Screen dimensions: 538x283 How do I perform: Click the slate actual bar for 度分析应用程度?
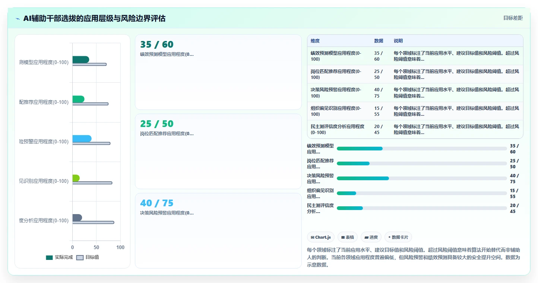tap(77, 217)
